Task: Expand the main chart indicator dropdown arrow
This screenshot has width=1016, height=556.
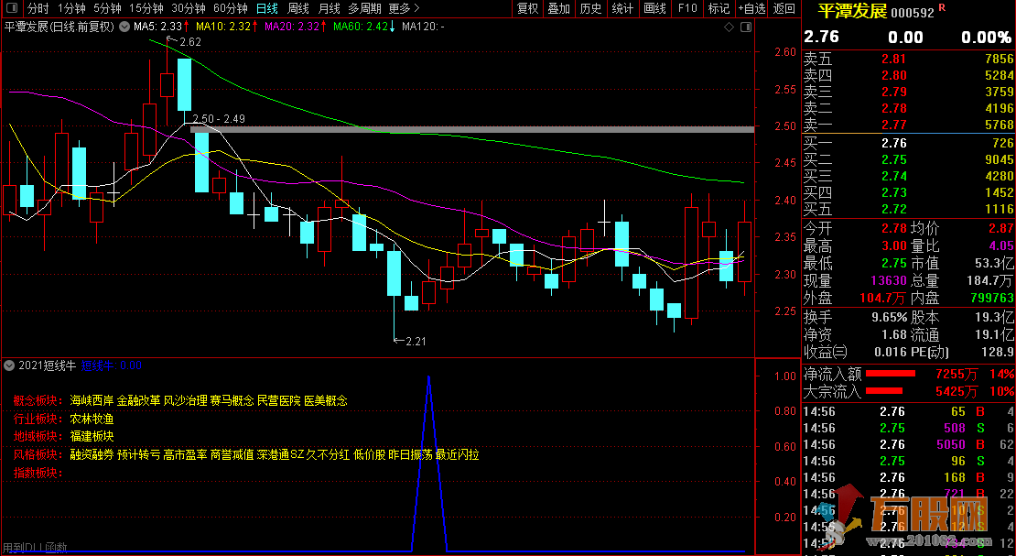Action: pos(124,27)
